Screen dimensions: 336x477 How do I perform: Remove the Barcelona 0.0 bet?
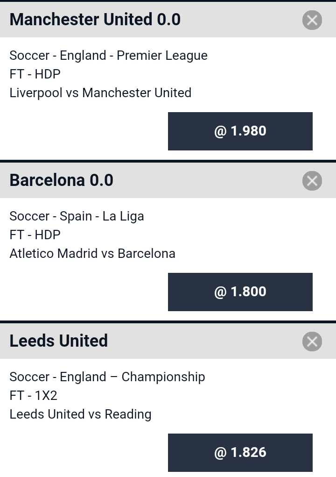click(312, 181)
